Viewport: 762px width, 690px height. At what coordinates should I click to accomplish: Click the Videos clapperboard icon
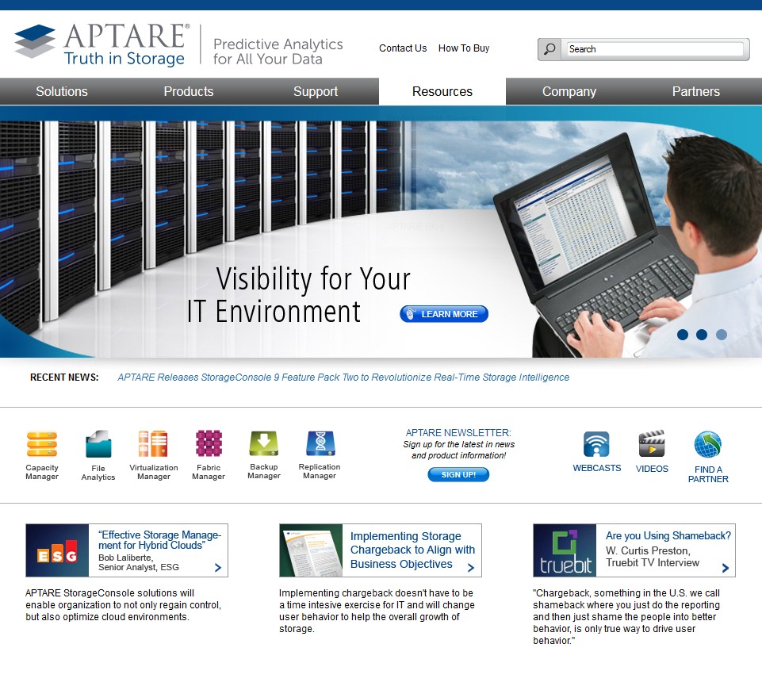coord(652,444)
